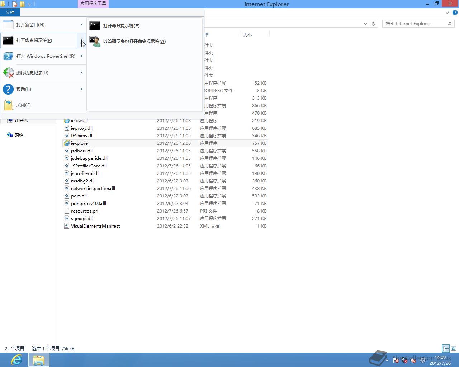The height and width of the screenshot is (367, 459).
Task: Select the VisualElementsManifest XML file
Action: 95,226
